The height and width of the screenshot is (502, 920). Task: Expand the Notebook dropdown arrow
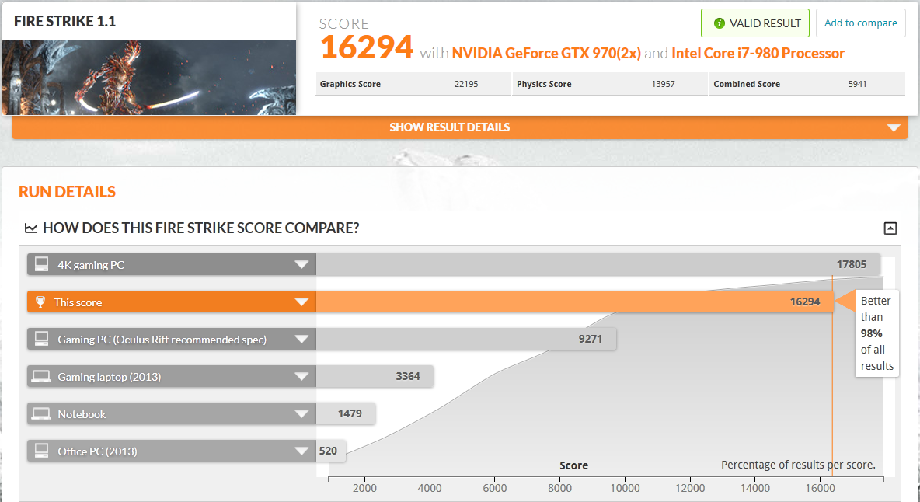[301, 414]
